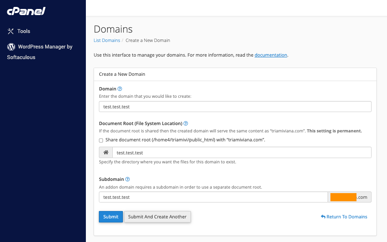Open help icon next to Subdomain label
Screen dimensions: 387x242
coord(127,179)
